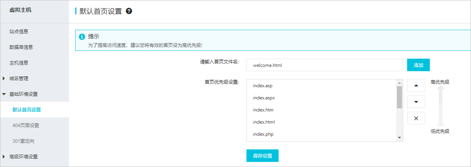The image size is (471, 167).
Task: Select index.asp in priority list
Action: (322, 86)
